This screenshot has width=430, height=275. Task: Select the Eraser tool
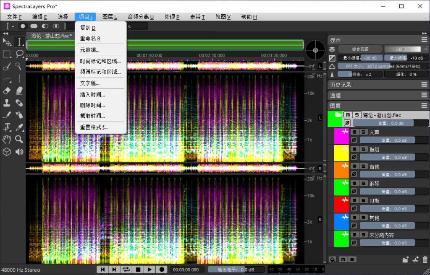7,91
